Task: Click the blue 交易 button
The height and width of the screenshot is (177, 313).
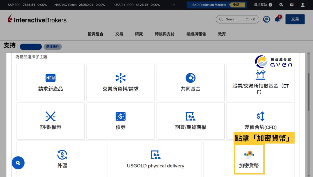Action: tap(295, 19)
